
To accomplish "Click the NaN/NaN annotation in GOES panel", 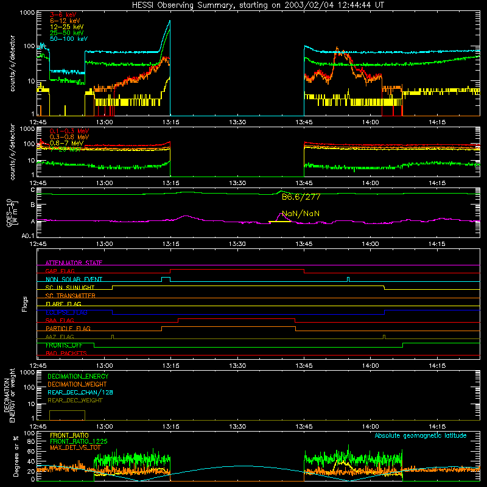I will point(301,214).
